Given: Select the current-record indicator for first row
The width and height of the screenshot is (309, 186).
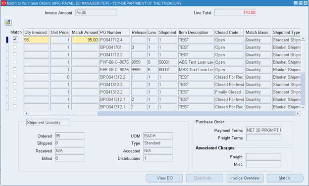Looking at the screenshot, I should coord(7,40).
